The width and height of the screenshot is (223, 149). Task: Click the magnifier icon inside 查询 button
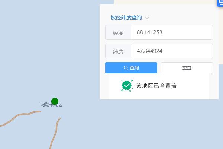point(126,67)
